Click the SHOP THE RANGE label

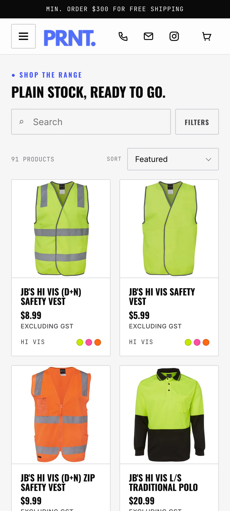tap(50, 75)
